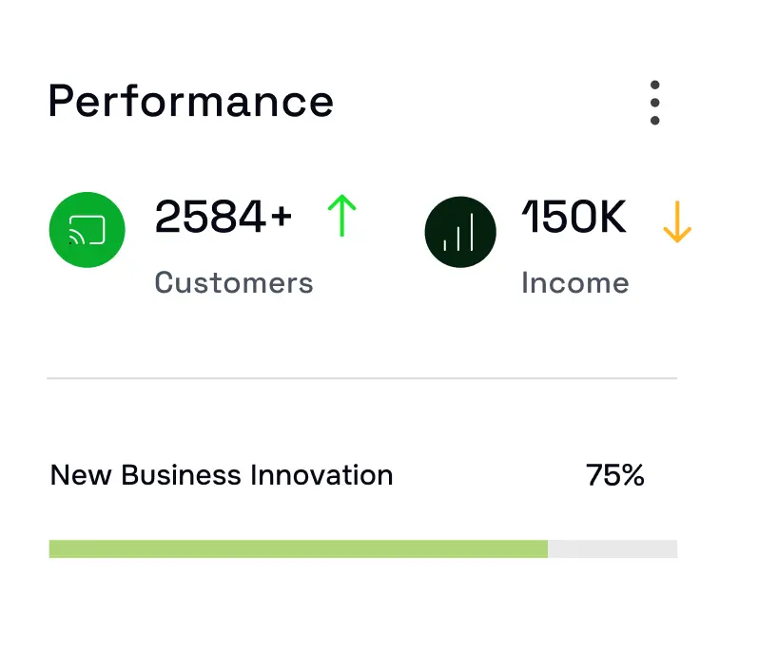The image size is (778, 650).
Task: Select the Performance card heading
Action: tap(191, 101)
